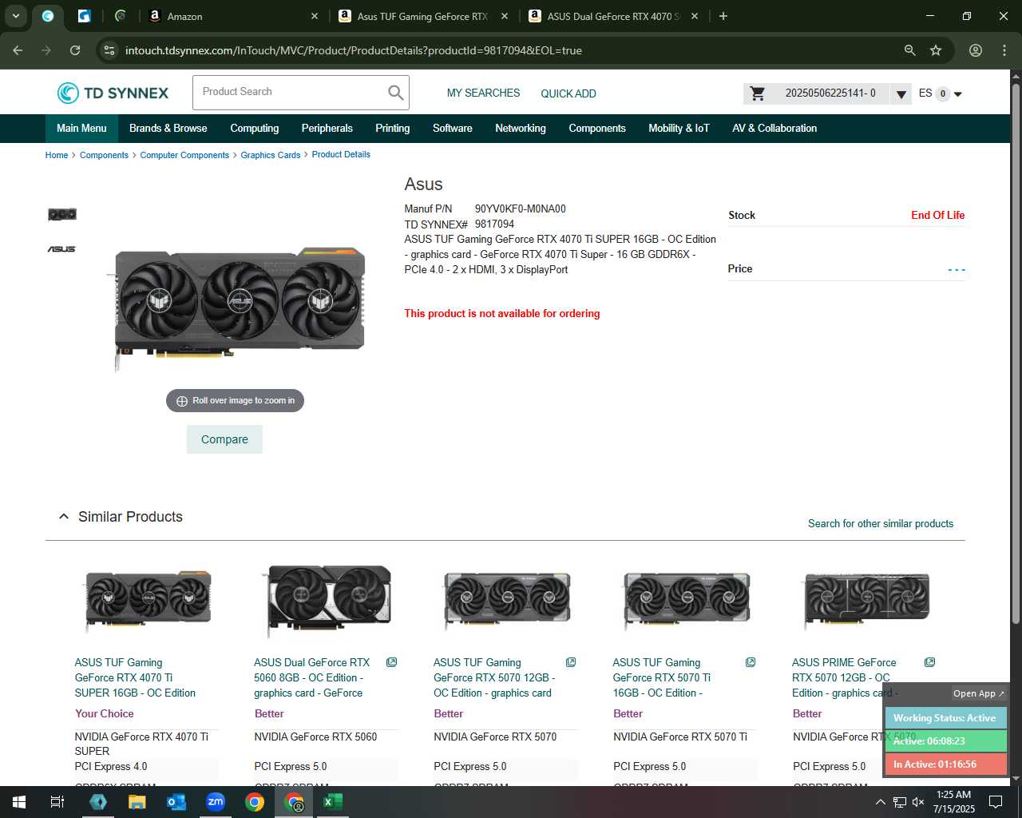Image resolution: width=1022 pixels, height=818 pixels.
Task: Open the Components menu
Action: click(597, 128)
